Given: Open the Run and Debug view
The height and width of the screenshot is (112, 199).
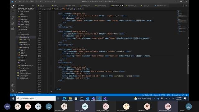Looking at the screenshot, I should click(13, 23).
